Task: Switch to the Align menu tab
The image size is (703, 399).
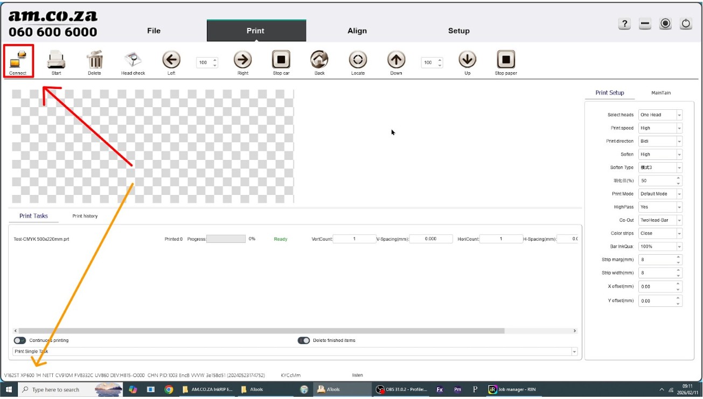Action: [357, 31]
